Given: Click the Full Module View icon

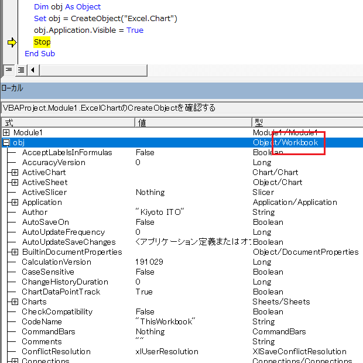Looking at the screenshot, I should click(x=21, y=70).
